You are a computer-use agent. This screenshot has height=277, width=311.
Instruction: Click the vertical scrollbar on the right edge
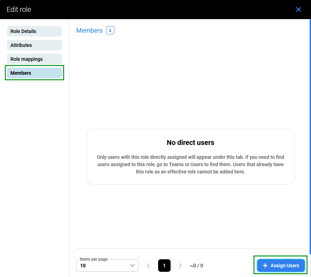pos(310,136)
